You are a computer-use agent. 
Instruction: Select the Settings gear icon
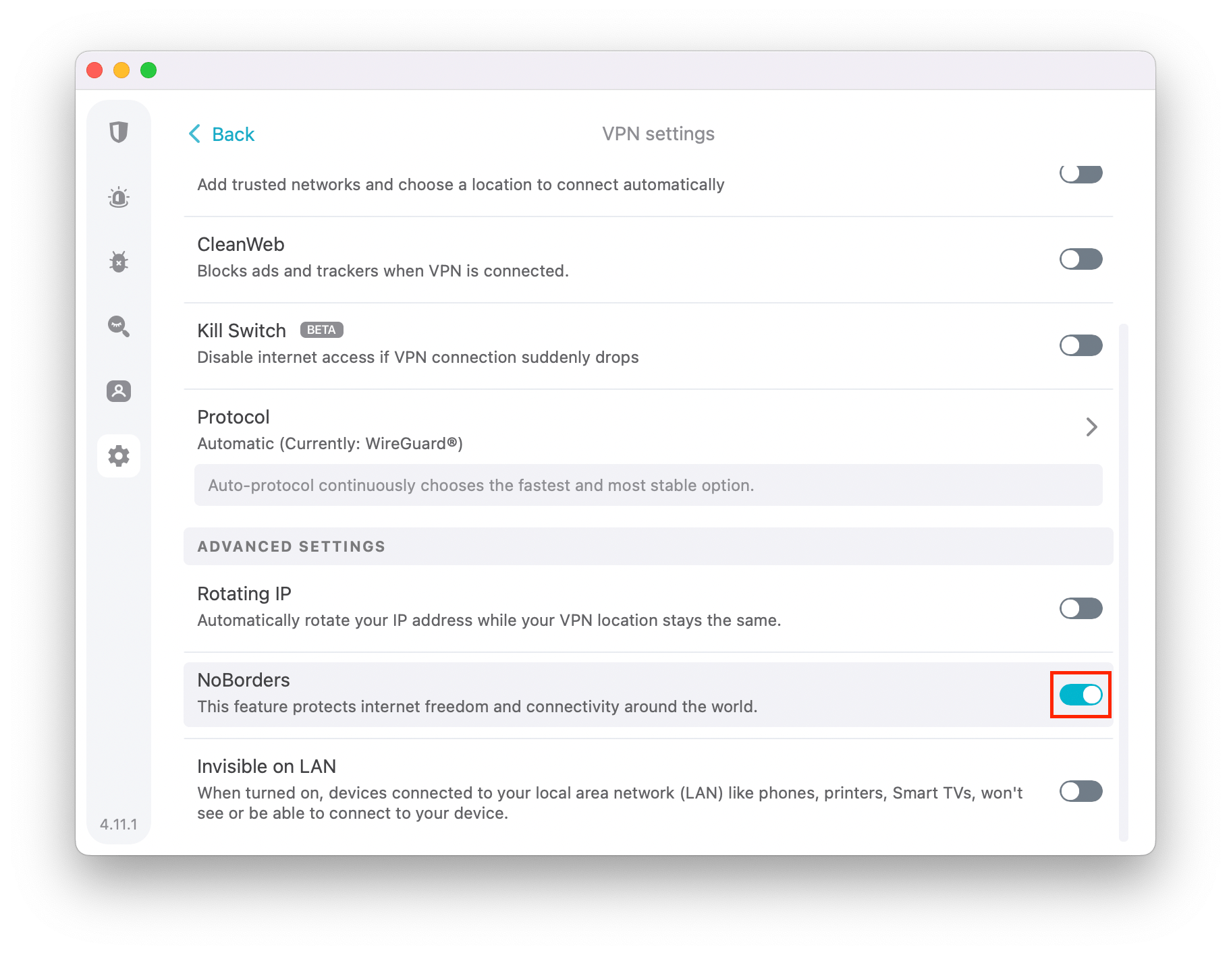point(119,456)
